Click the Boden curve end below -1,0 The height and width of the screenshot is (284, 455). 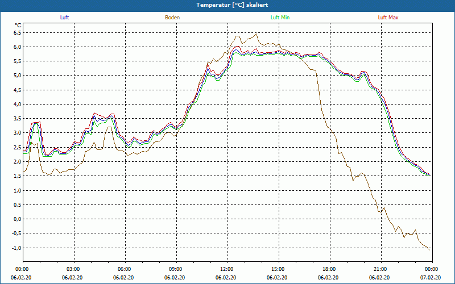pos(429,249)
